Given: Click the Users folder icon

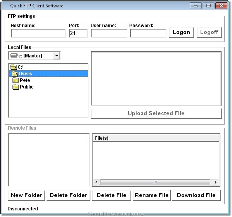Looking at the screenshot, I should (15, 74).
